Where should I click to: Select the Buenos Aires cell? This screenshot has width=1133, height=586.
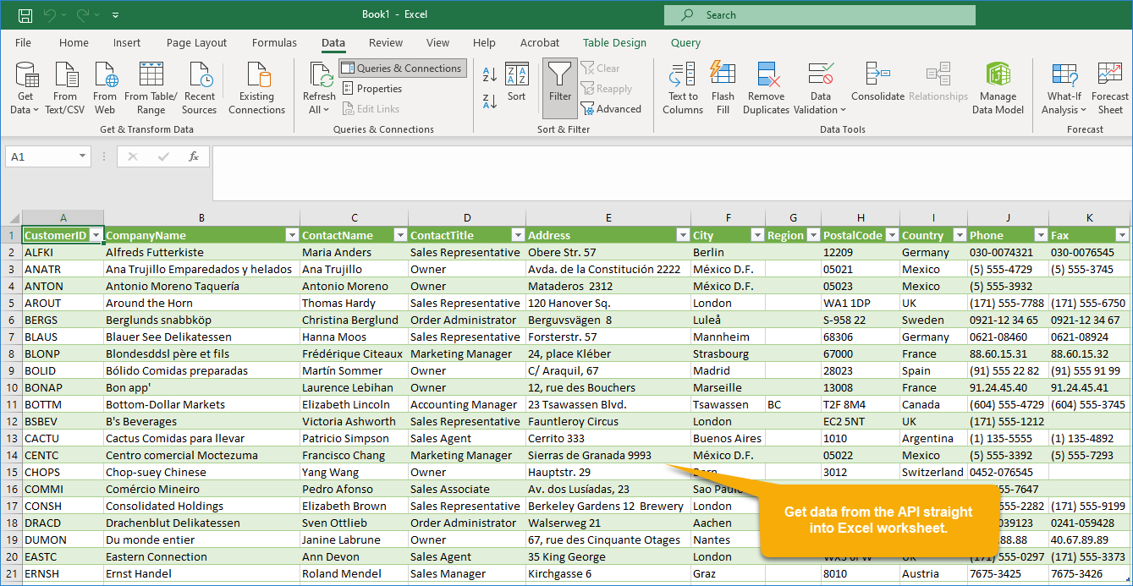point(728,438)
